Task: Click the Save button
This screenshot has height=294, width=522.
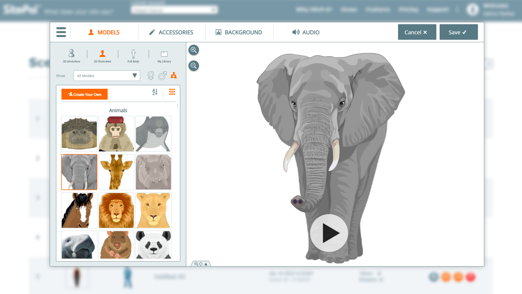Action: (459, 32)
